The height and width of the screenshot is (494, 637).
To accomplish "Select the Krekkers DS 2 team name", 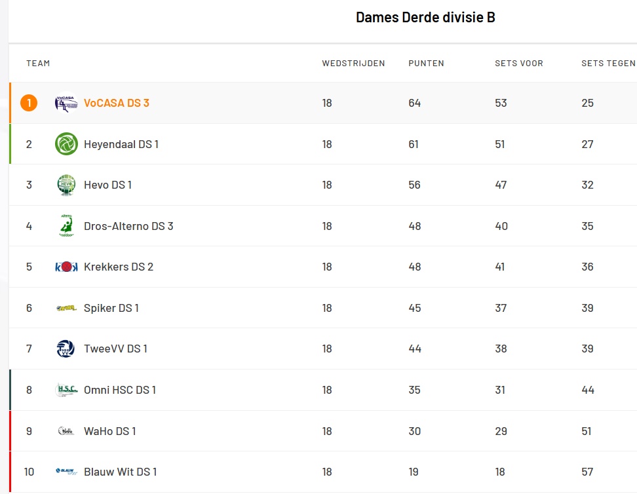I will (119, 267).
